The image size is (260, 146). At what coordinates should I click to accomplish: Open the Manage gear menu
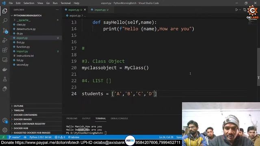click(x=5, y=130)
